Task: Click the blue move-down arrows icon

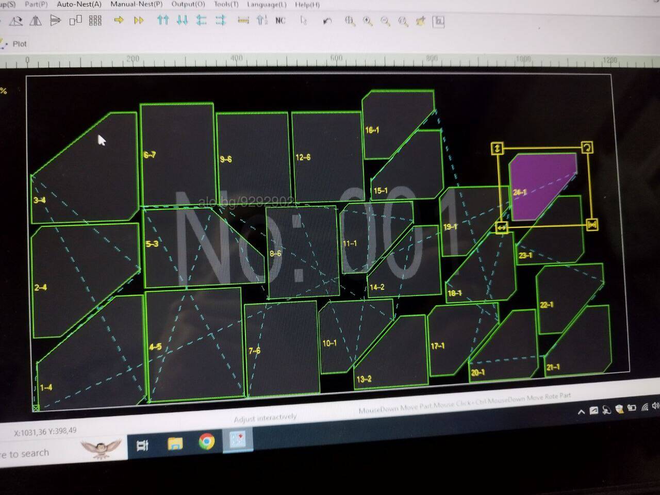Action: click(182, 20)
